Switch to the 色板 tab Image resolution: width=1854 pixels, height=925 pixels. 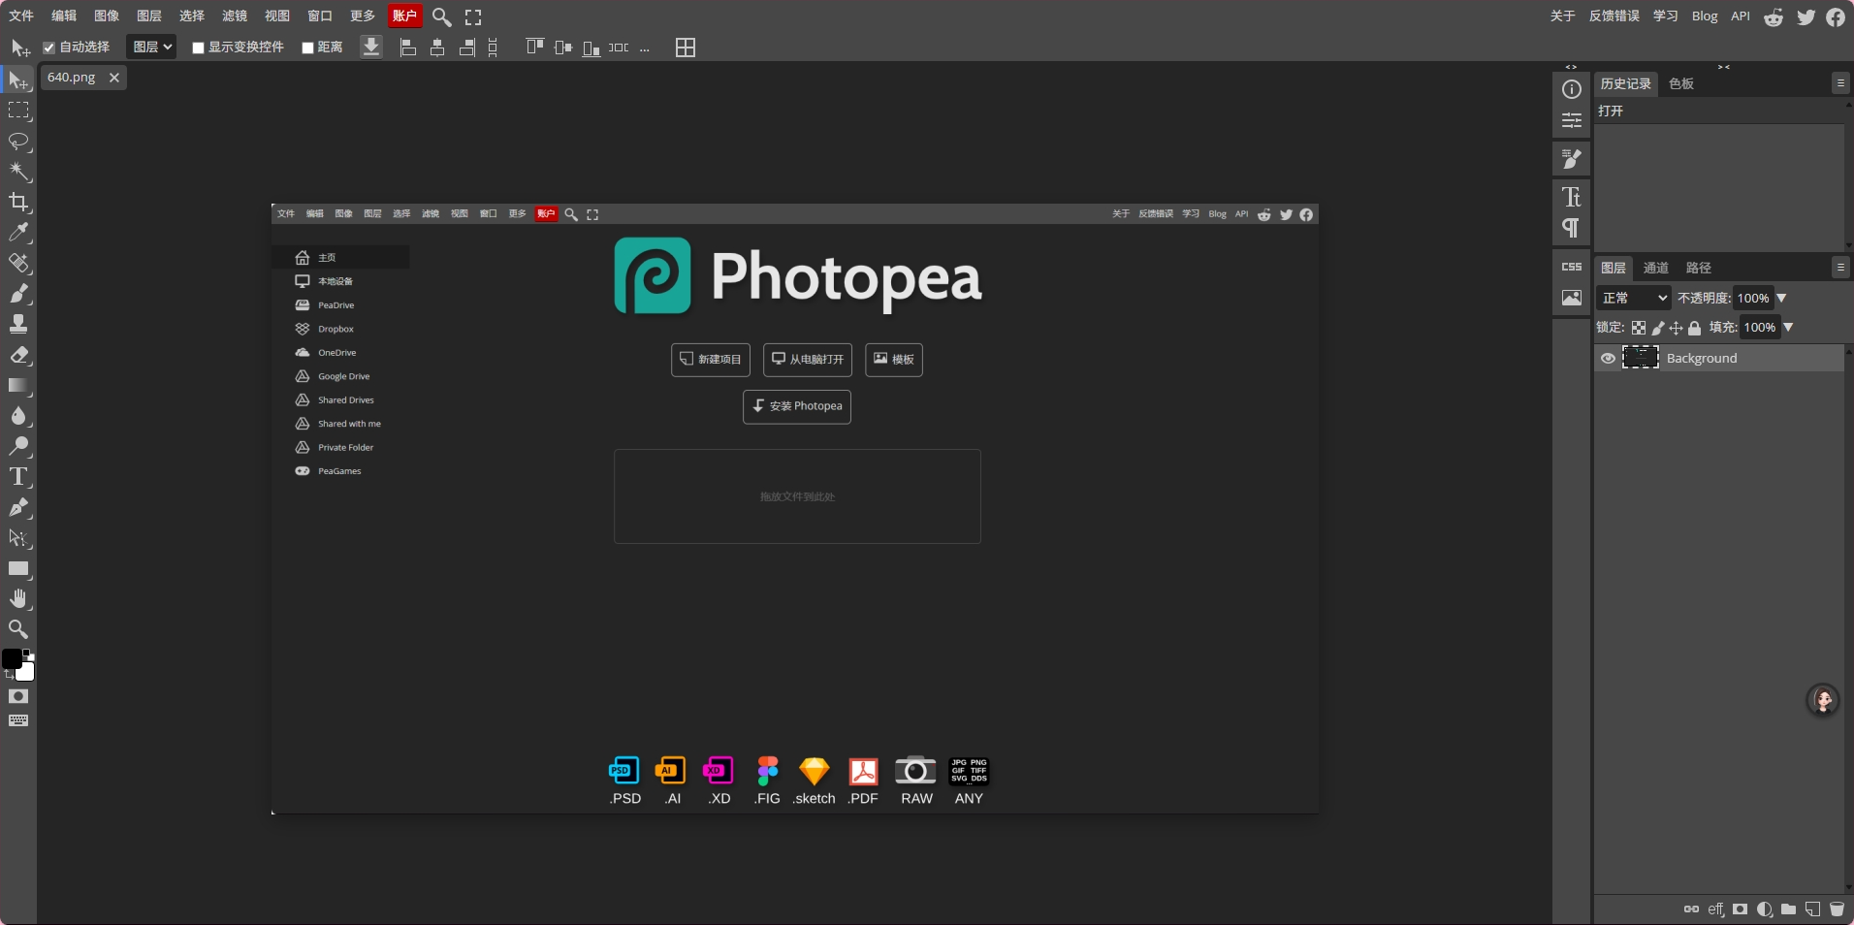click(1681, 83)
